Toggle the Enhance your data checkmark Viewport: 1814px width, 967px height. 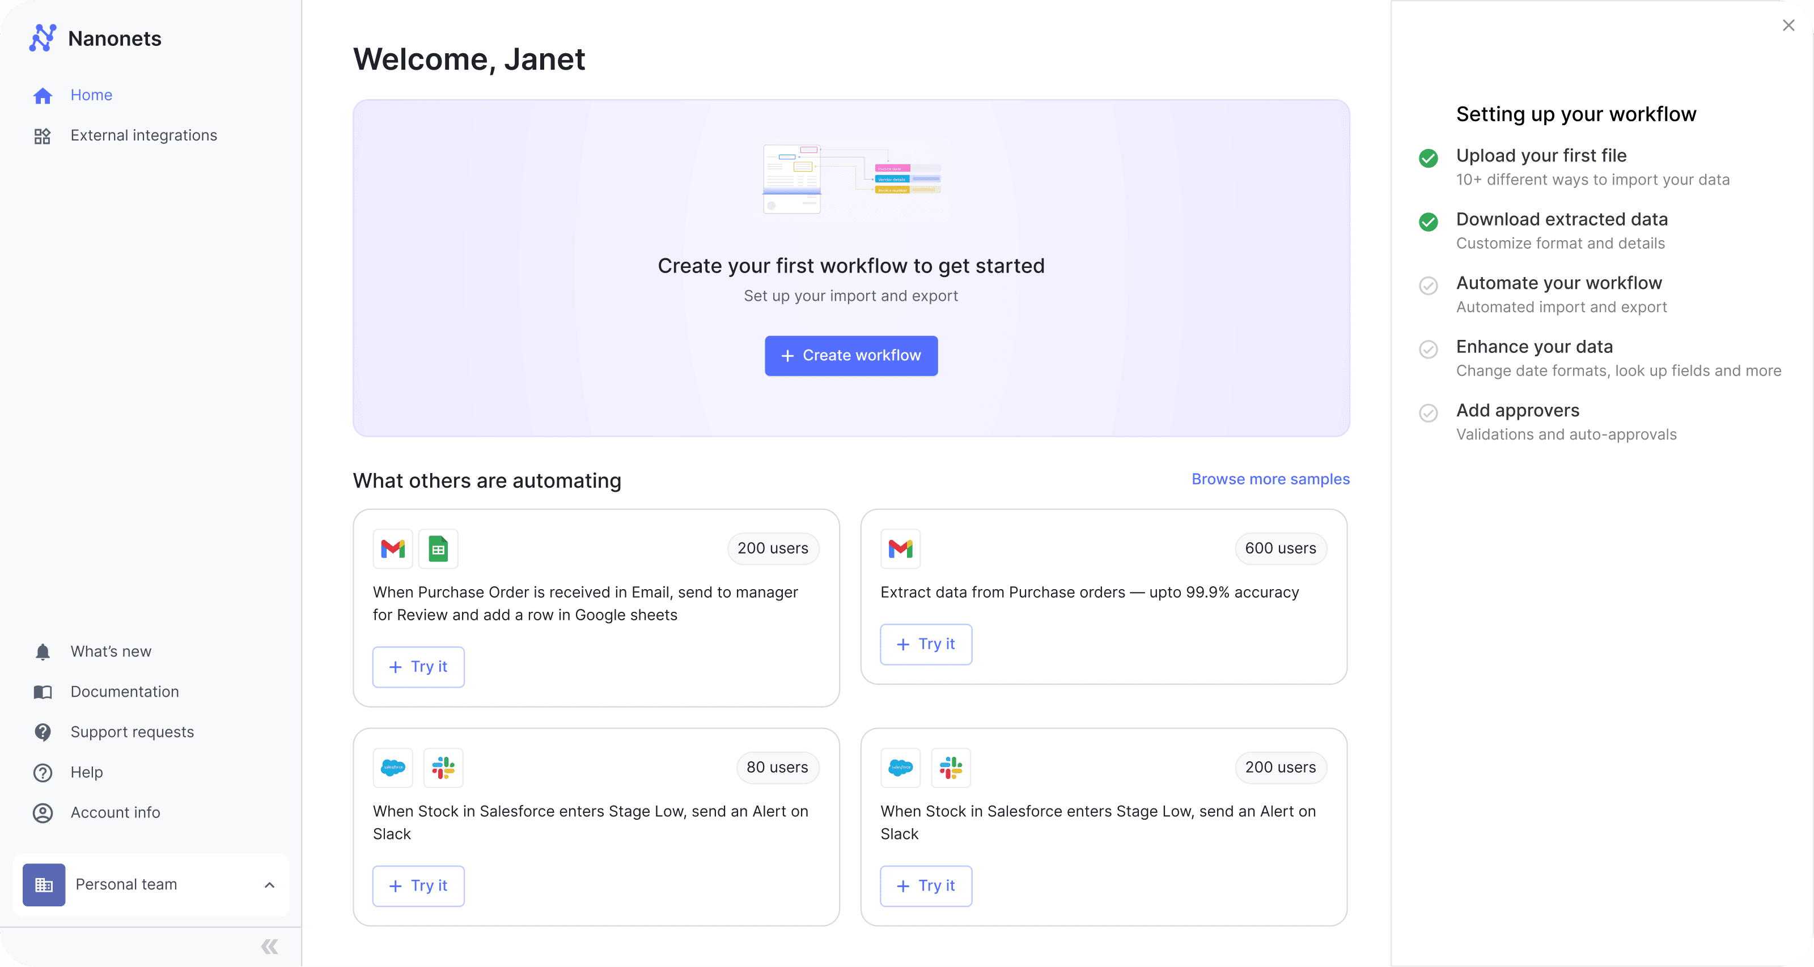pos(1428,349)
